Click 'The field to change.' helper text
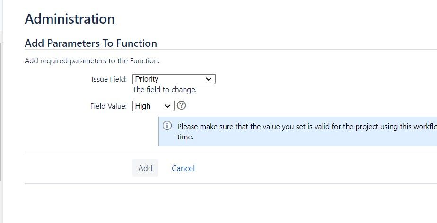This screenshot has width=437, height=223. (x=165, y=90)
